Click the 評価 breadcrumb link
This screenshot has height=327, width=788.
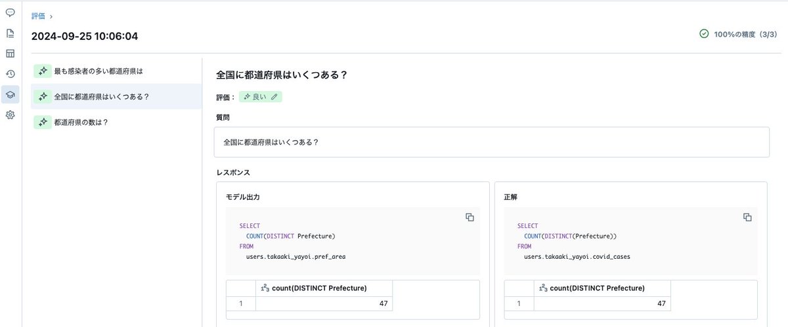click(x=39, y=16)
